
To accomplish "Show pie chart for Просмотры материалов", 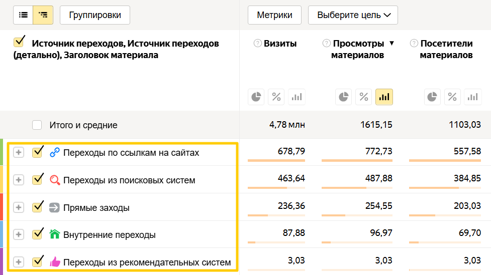I will [344, 97].
